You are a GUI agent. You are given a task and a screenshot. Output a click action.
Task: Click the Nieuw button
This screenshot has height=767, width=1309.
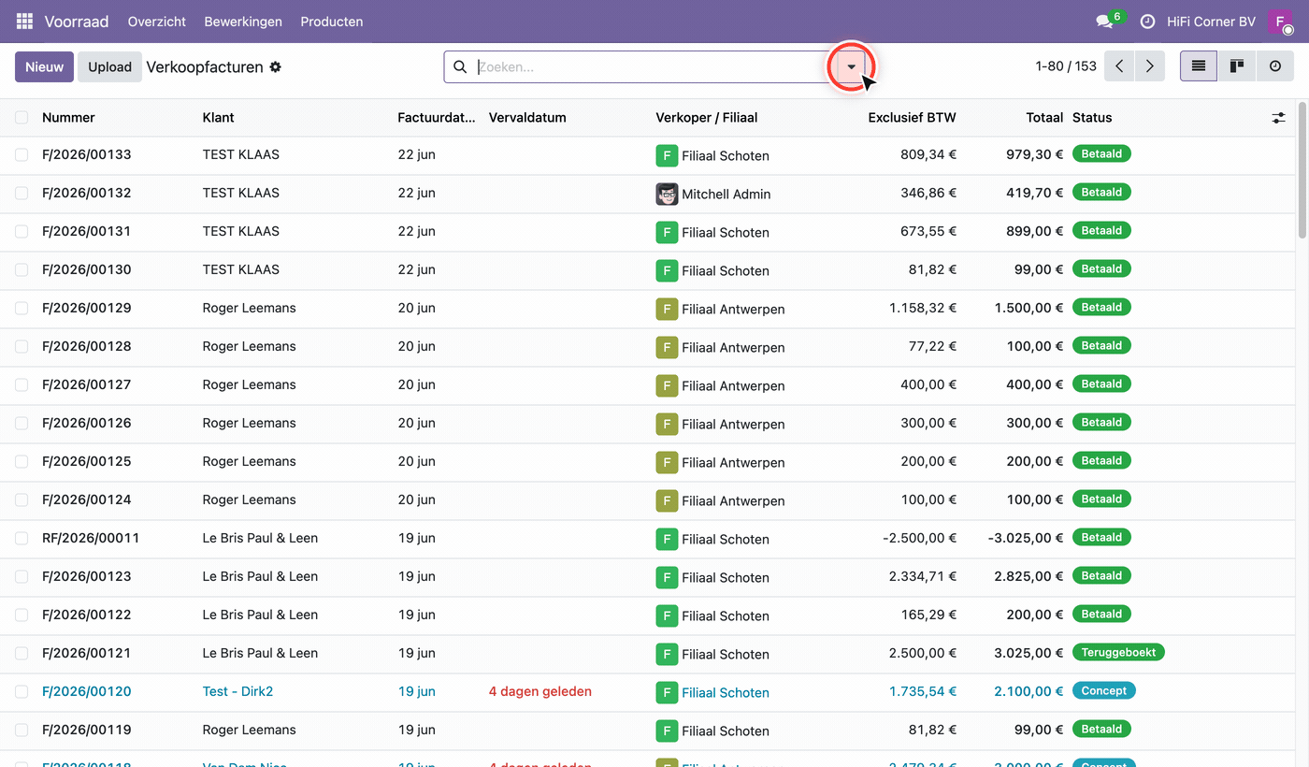pos(44,67)
